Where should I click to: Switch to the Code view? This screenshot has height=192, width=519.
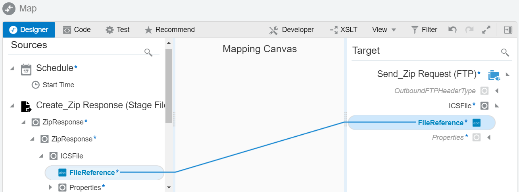(77, 30)
